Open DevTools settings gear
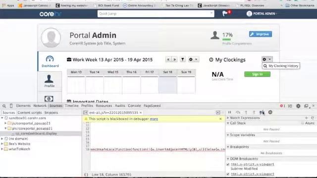This screenshot has height=178, width=317. point(298,106)
